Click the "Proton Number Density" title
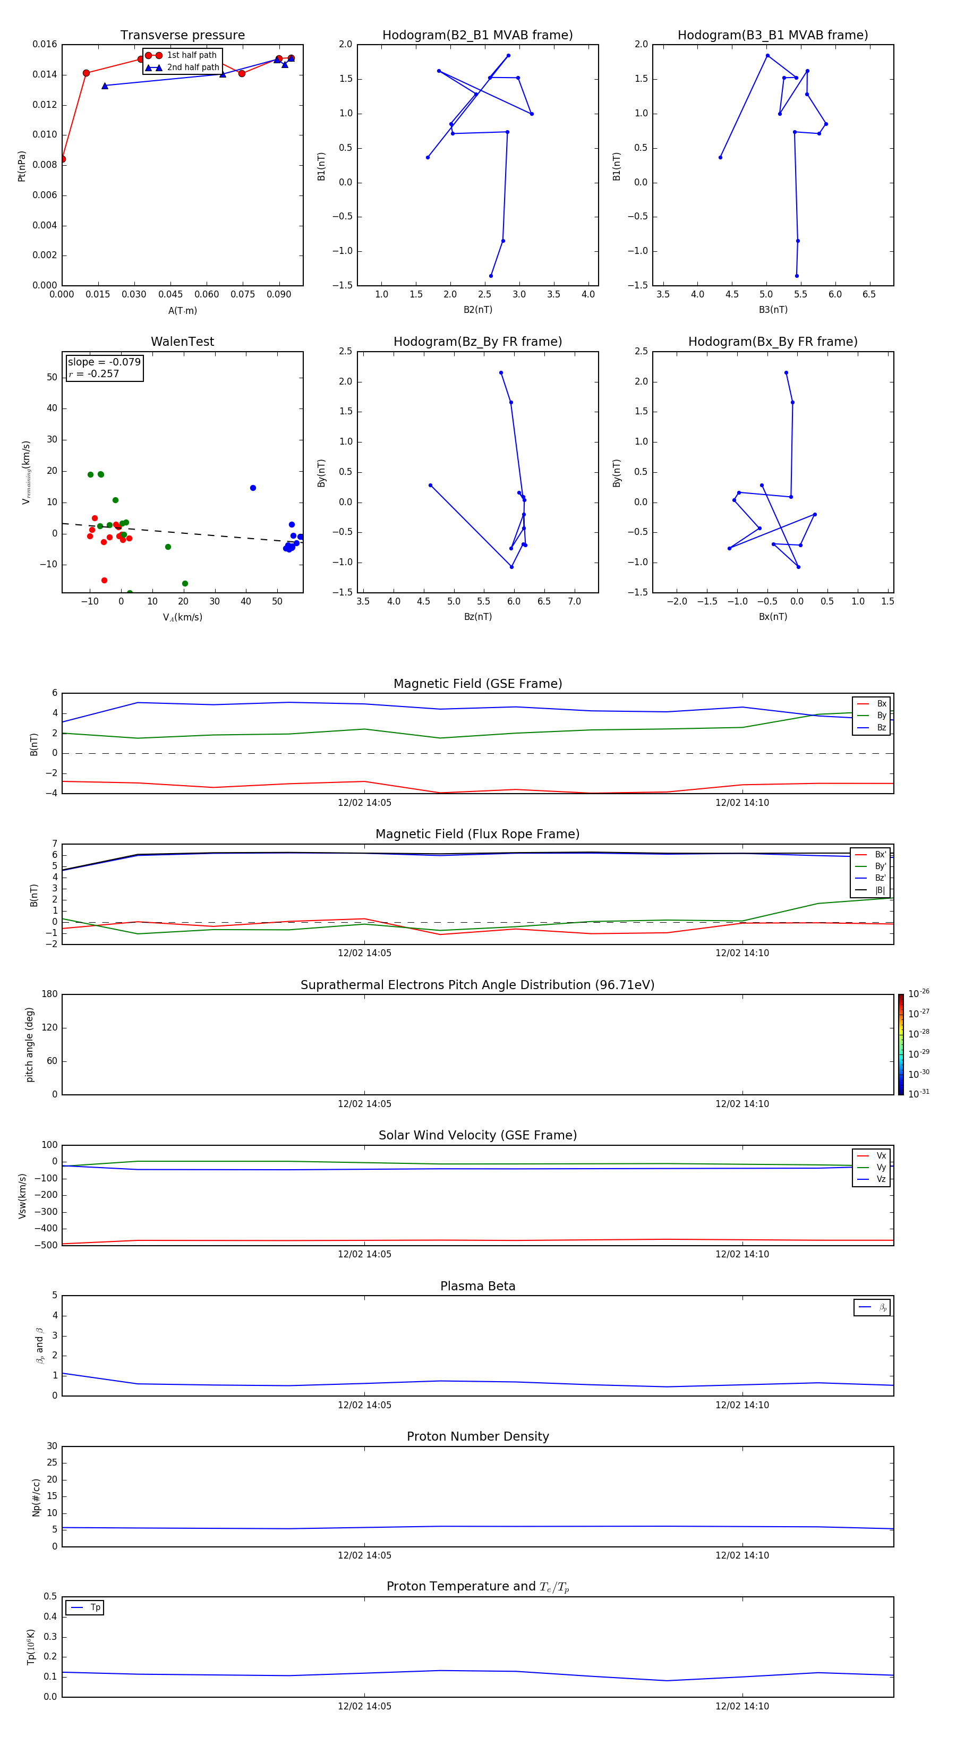 [x=477, y=1436]
